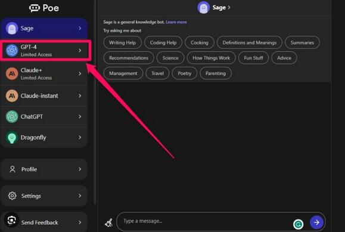Screen dimensions: 345x232
Task: Open Send Feedback via its chevron
Action: (x=80, y=222)
